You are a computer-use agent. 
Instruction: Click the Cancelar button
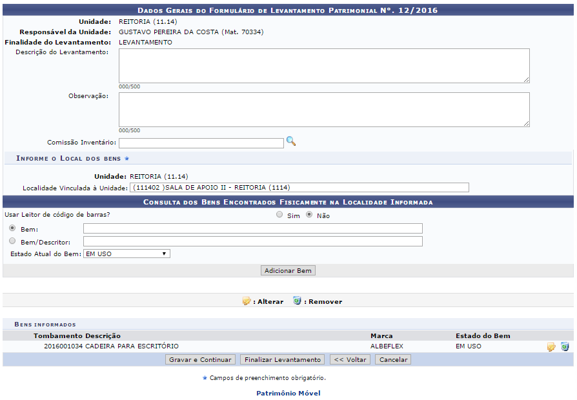pos(393,359)
